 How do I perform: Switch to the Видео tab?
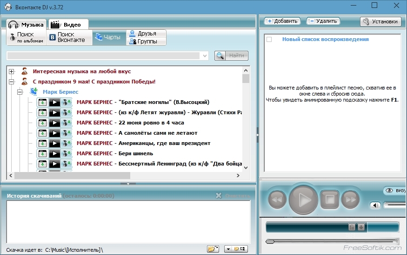click(x=68, y=24)
